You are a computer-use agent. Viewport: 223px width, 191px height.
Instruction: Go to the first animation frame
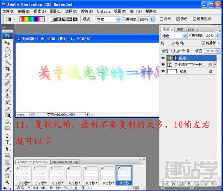pyautogui.click(x=35, y=188)
